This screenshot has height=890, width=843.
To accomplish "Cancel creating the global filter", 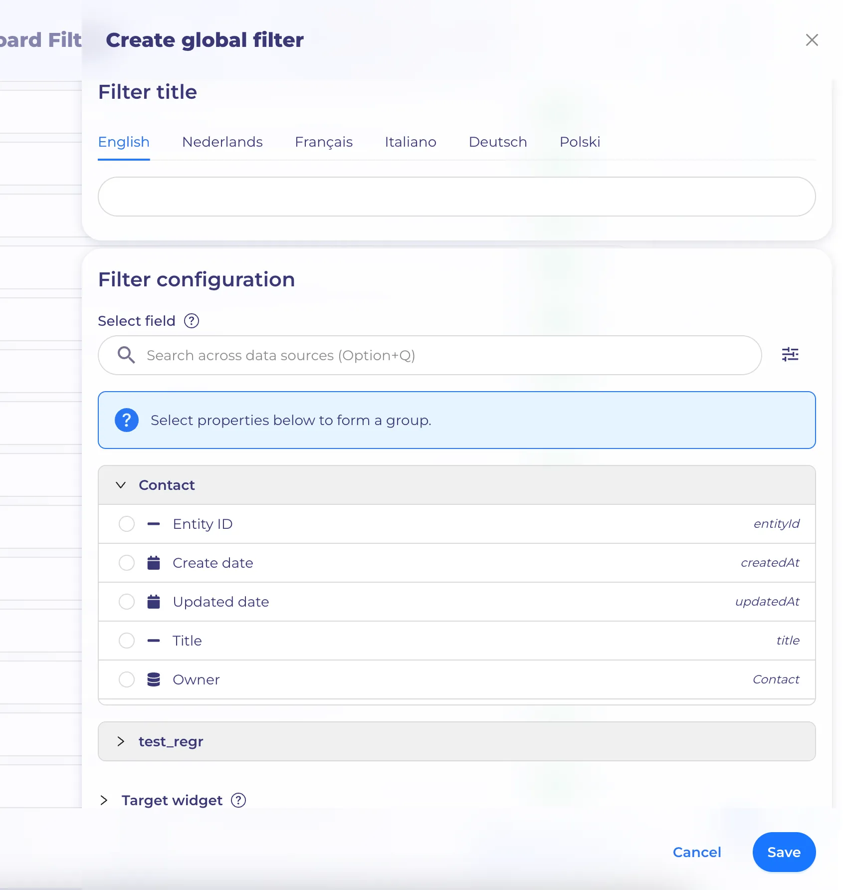I will pyautogui.click(x=697, y=852).
